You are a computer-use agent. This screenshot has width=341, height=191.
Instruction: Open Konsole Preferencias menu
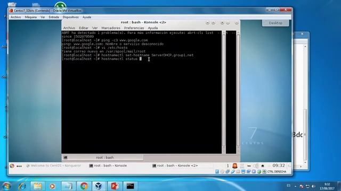(134, 28)
